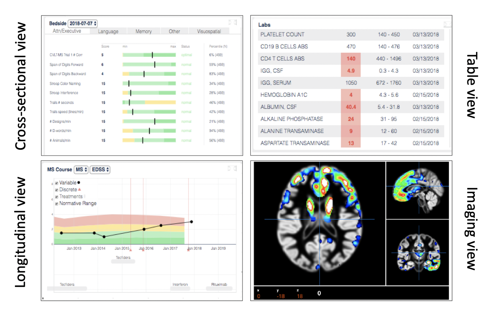
Task: Uncheck the Variable checkbox
Action: pos(57,183)
